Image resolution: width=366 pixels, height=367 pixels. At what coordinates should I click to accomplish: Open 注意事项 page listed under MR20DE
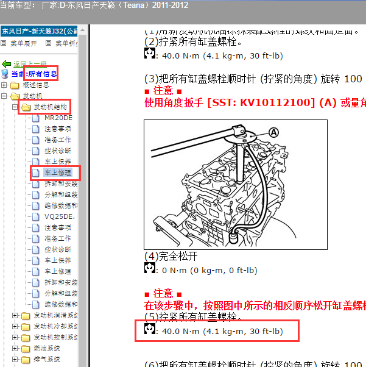click(x=57, y=129)
